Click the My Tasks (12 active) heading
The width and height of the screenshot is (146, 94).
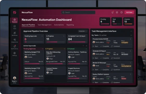[x=99, y=35]
